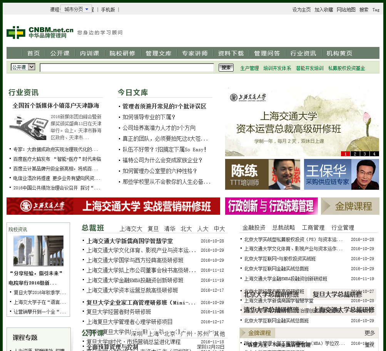Switch banner to slide 2
Image resolution: width=386 pixels, height=351 pixels.
(355, 154)
